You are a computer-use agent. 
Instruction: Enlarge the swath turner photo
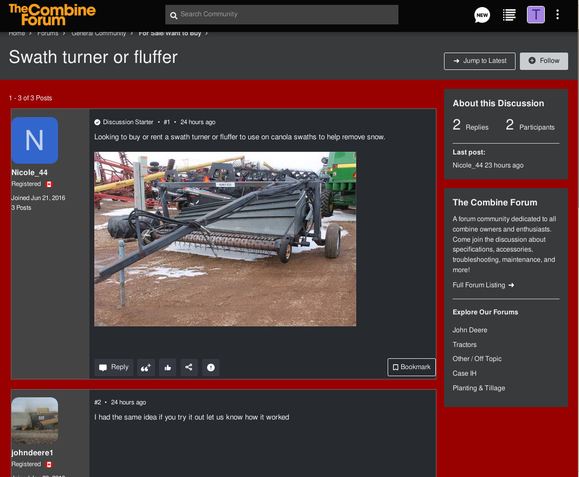[x=225, y=239]
